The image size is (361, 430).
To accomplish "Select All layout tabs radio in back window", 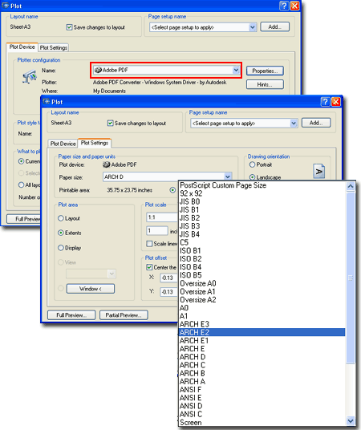I will tap(21, 185).
